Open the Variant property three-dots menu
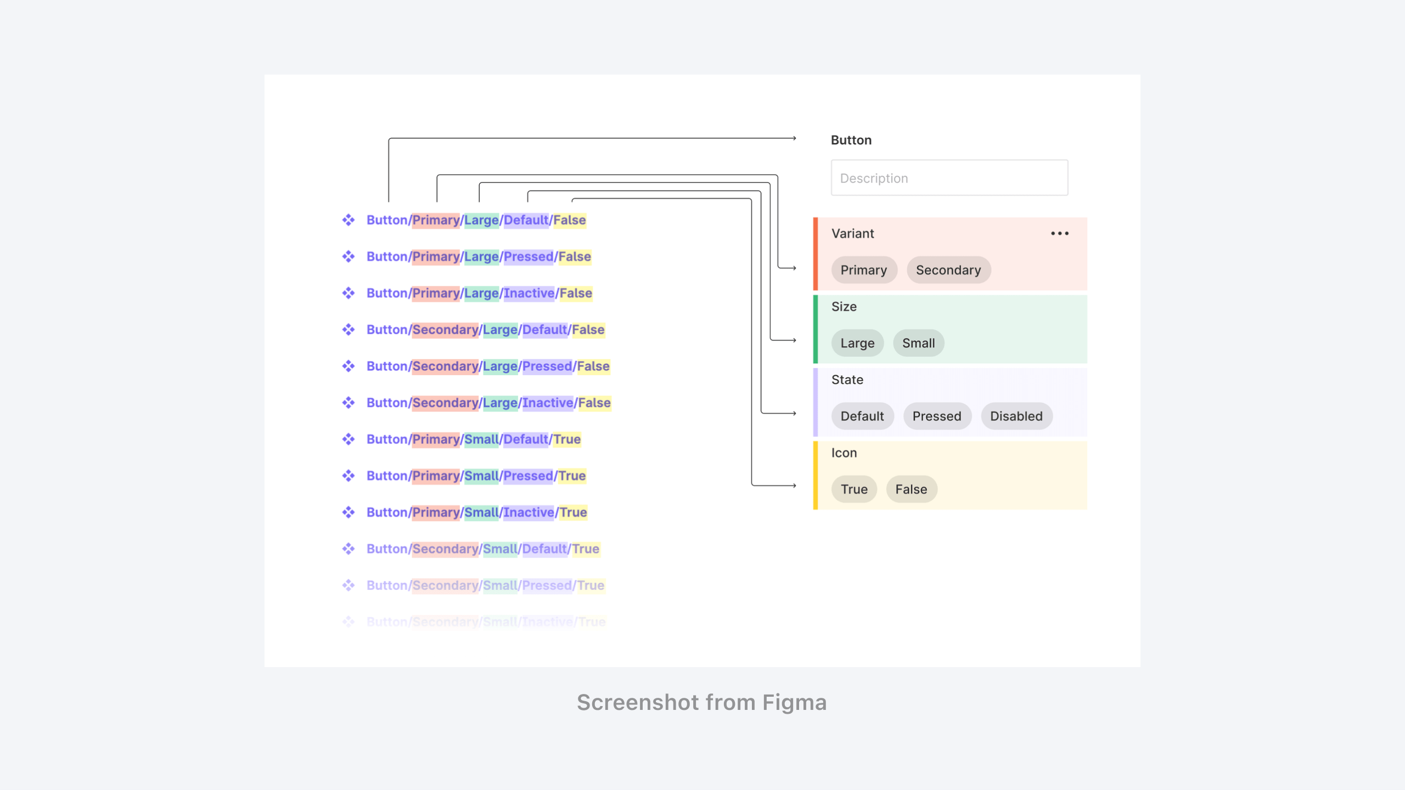This screenshot has height=790, width=1405. click(x=1059, y=234)
